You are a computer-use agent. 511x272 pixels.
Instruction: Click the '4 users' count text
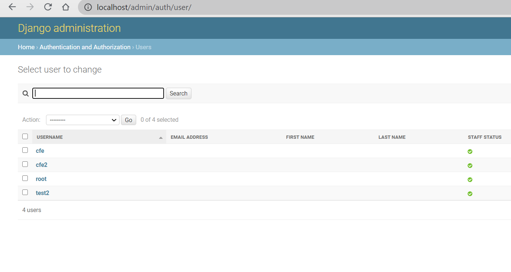pyautogui.click(x=32, y=210)
